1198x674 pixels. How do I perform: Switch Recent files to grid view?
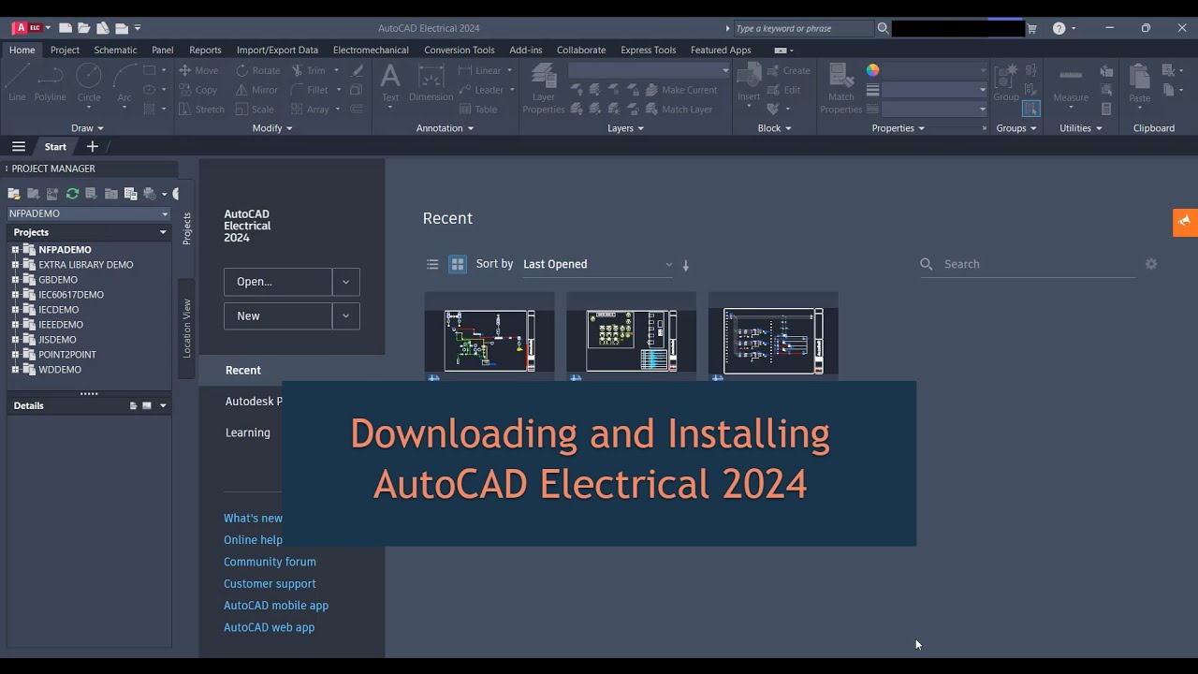pyautogui.click(x=458, y=264)
